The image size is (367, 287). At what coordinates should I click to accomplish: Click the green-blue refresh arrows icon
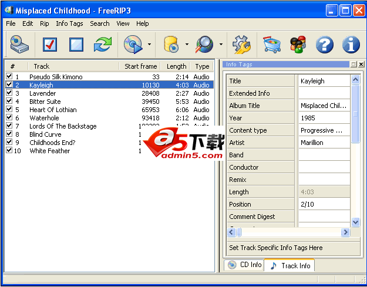click(x=103, y=44)
